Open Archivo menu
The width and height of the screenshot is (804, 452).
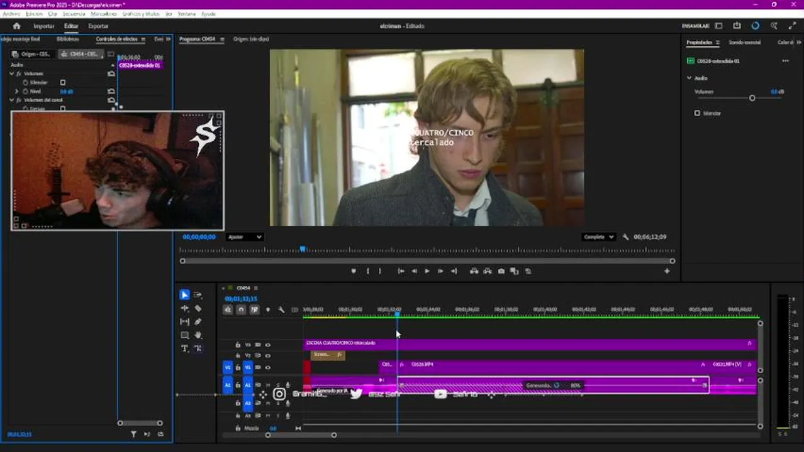tap(11, 14)
